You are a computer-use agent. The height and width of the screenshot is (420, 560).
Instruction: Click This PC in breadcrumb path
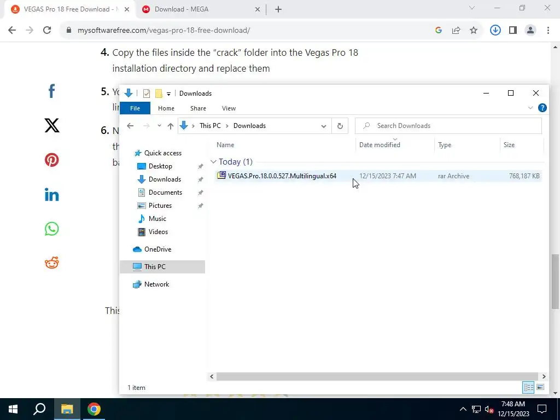[x=210, y=126]
